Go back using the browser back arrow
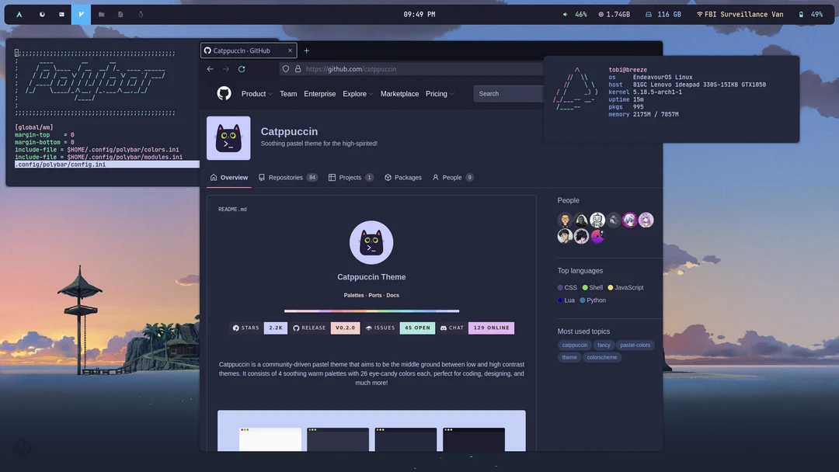 coord(209,68)
